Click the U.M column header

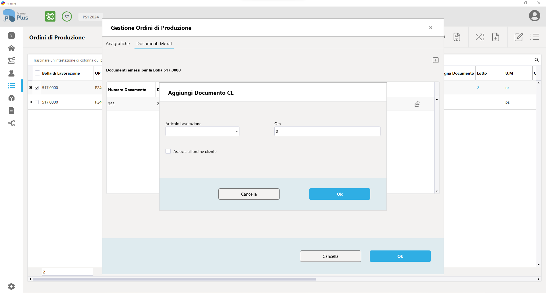(x=518, y=73)
